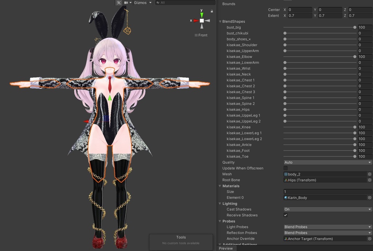Open the object picker for Root Bone
The width and height of the screenshot is (373, 251).
(369, 180)
